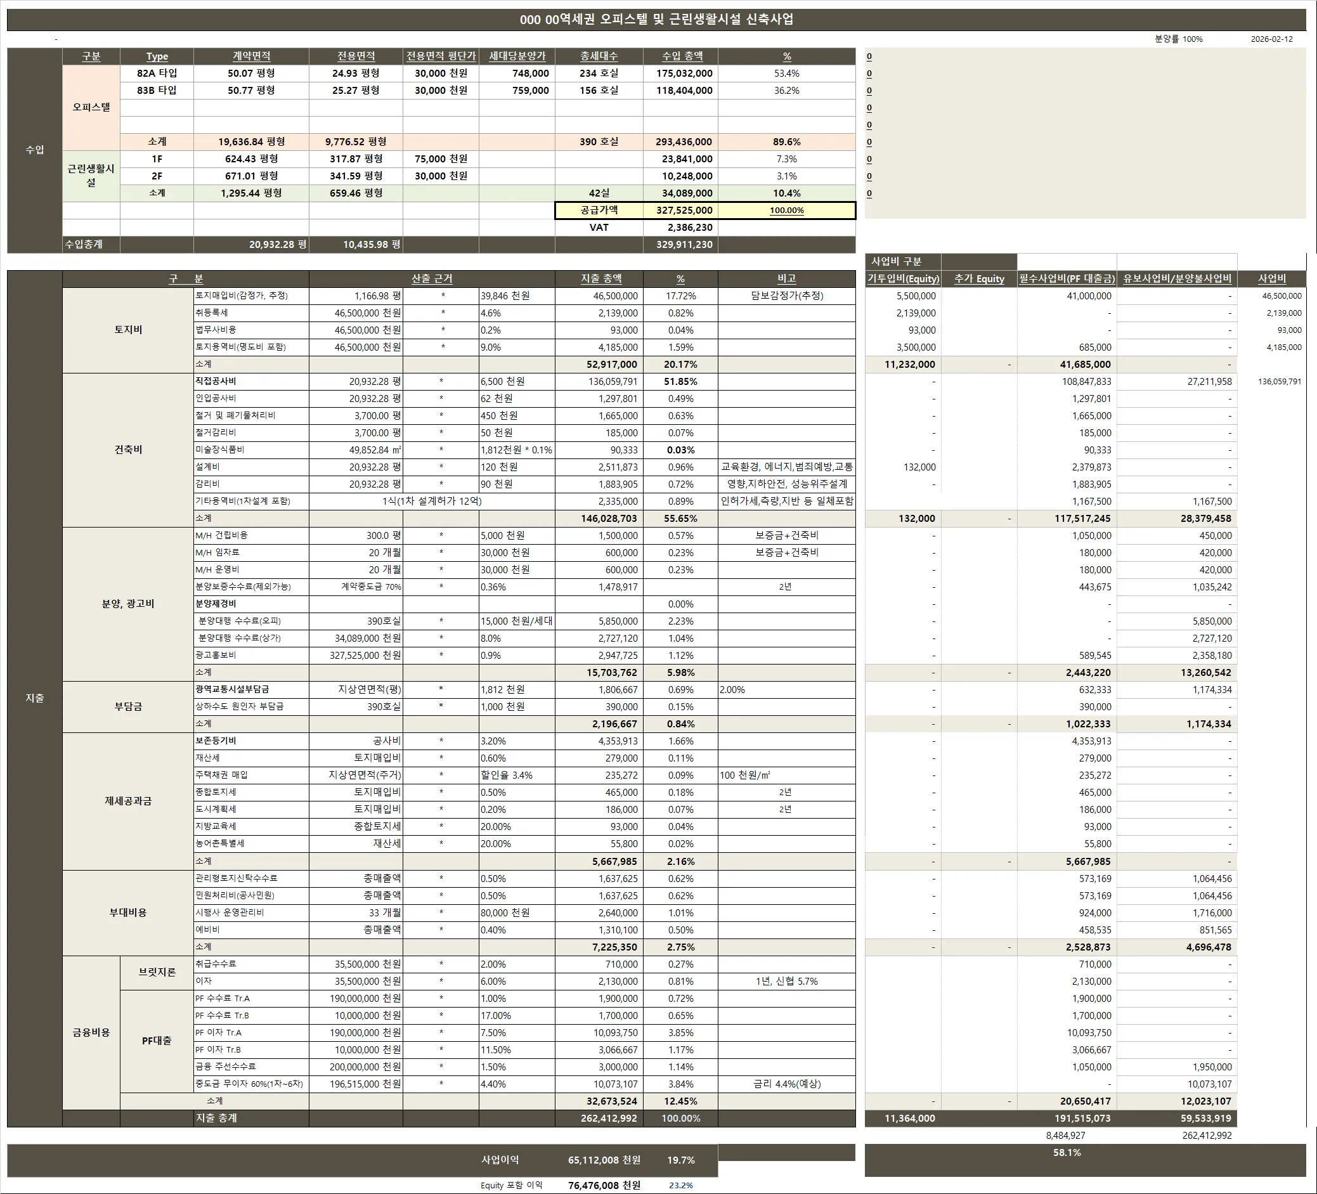Select the 브릿지론 category cell
The height and width of the screenshot is (1194, 1317).
157,973
